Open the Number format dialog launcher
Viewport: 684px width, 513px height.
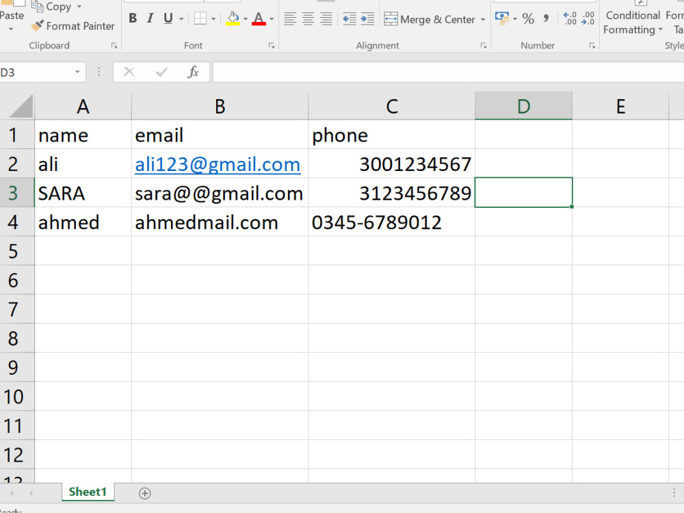(x=592, y=45)
